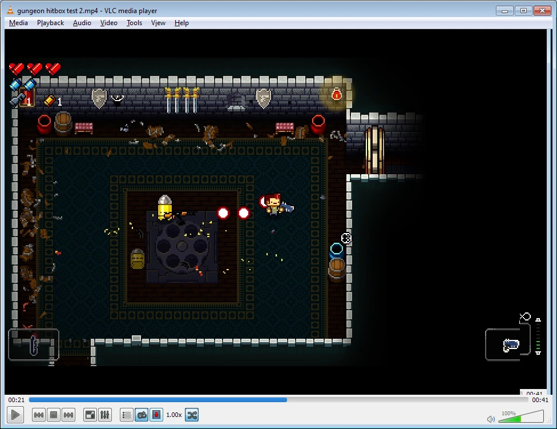The width and height of the screenshot is (557, 429).
Task: Open the Audio menu
Action: coord(82,23)
